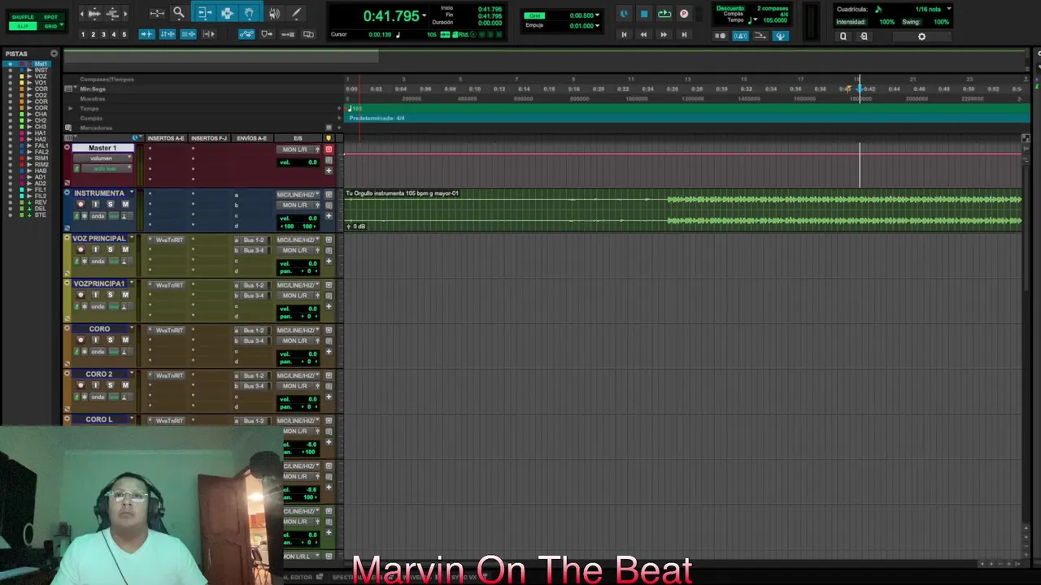Toggle Link Timeline and Edit Selection

click(x=168, y=34)
